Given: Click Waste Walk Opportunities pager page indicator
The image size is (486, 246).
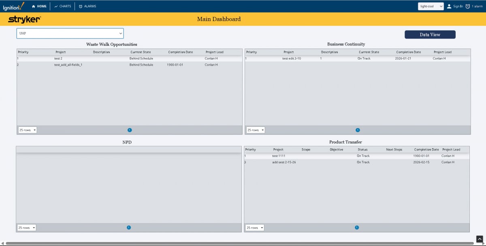Looking at the screenshot, I should pos(130,130).
